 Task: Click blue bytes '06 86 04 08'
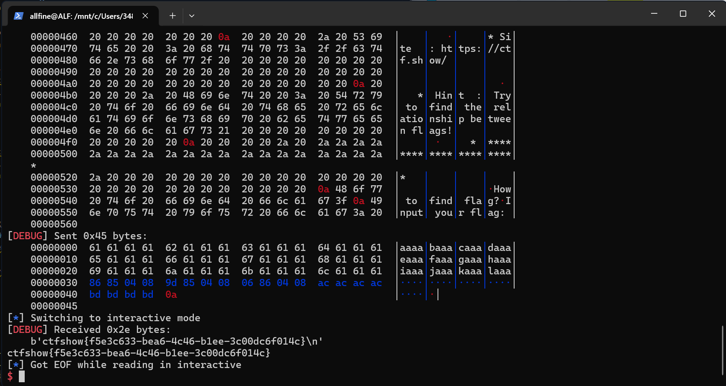point(274,283)
